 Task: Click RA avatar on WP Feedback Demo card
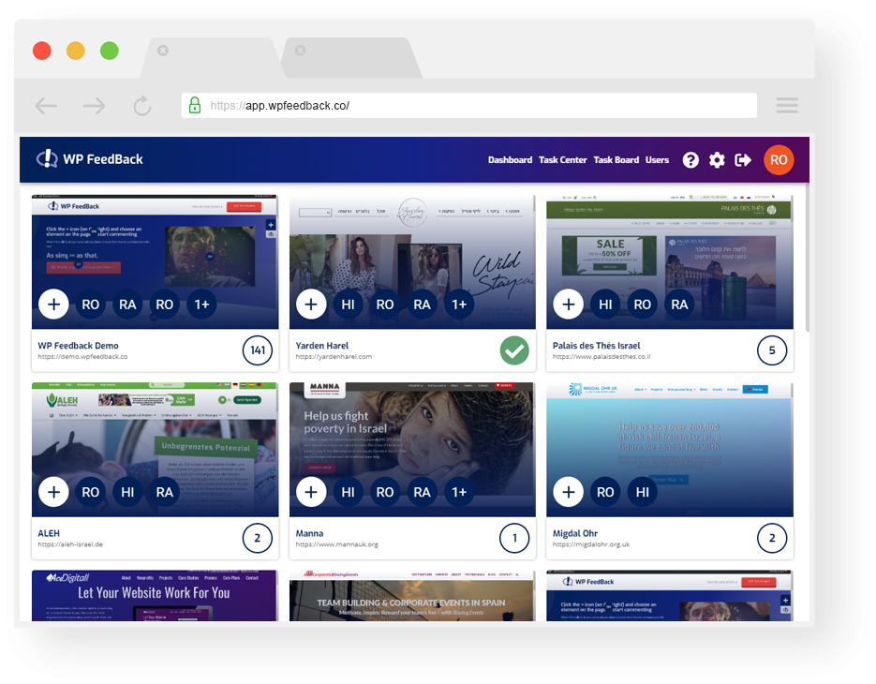[127, 305]
